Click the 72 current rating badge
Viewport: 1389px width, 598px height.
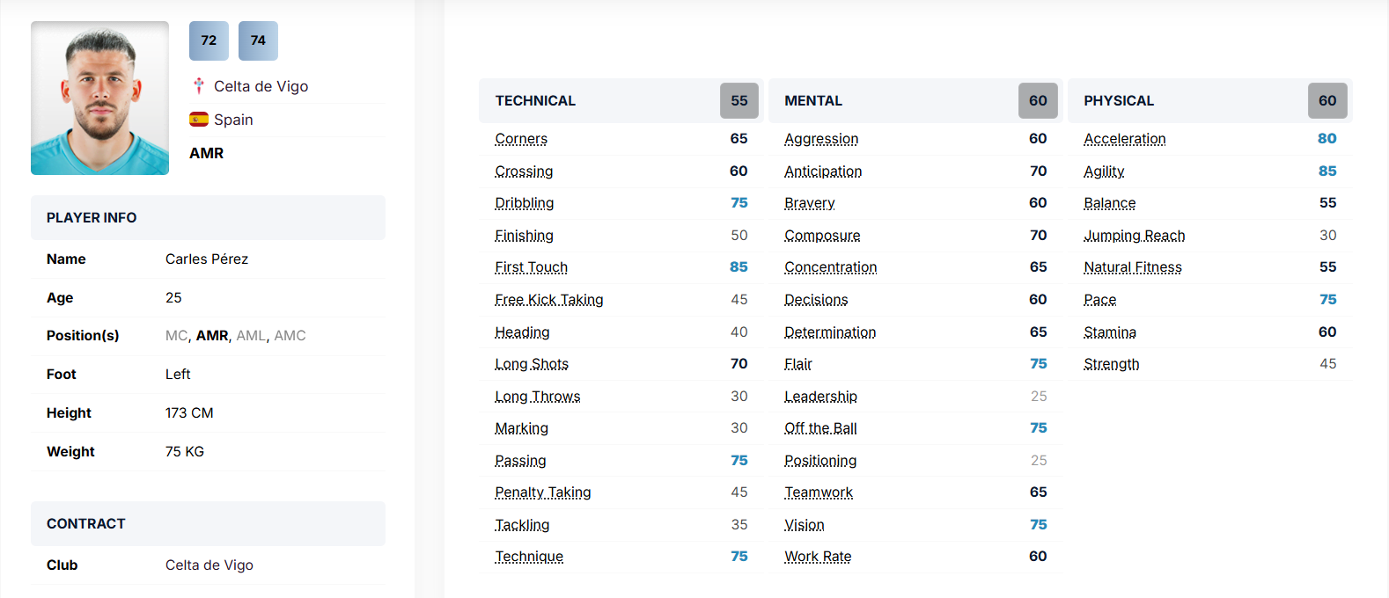coord(209,40)
